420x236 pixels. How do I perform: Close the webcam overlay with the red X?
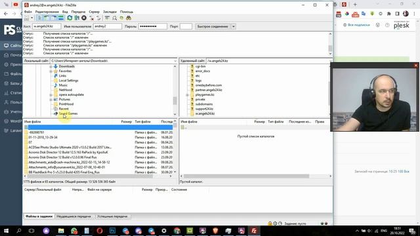pyautogui.click(x=415, y=66)
